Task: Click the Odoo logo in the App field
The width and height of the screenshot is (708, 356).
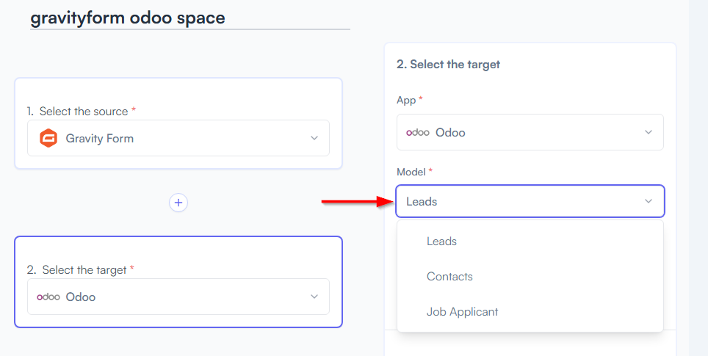Action: click(x=418, y=133)
